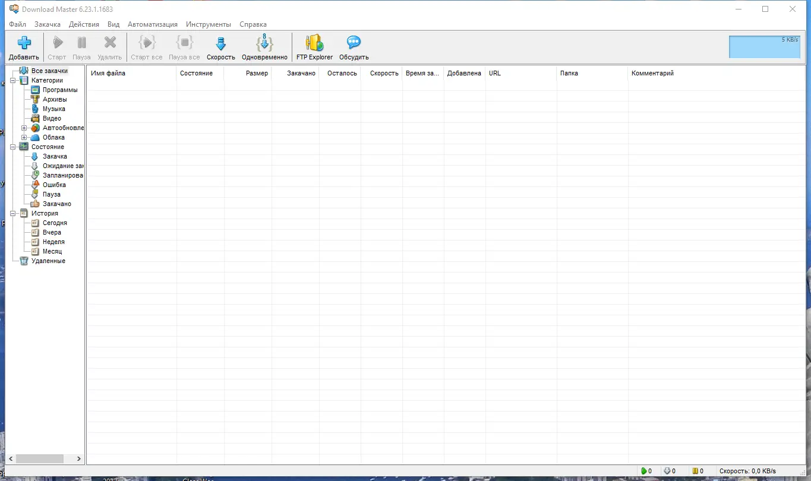Select the Облака category

tap(53, 137)
